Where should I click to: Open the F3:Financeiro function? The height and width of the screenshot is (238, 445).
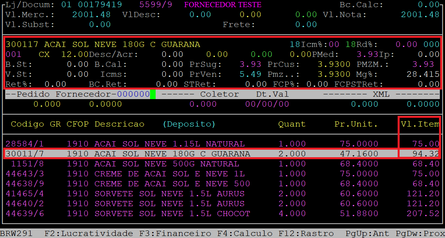(x=175, y=234)
